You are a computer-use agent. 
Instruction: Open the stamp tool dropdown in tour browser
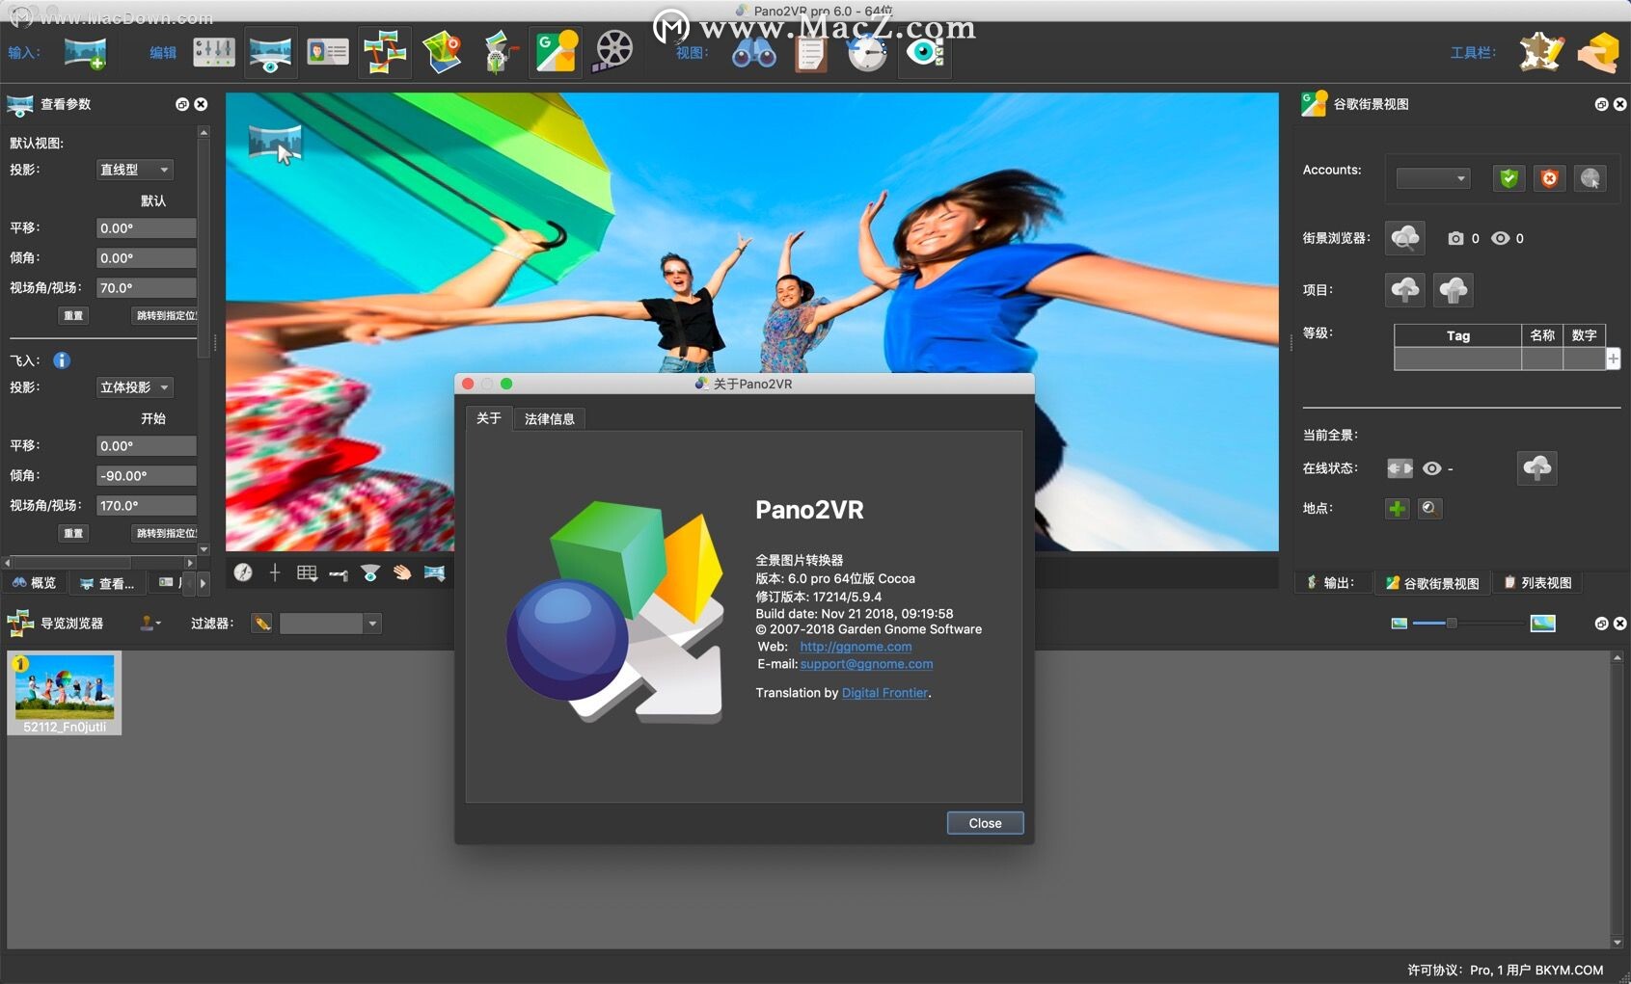coord(150,624)
